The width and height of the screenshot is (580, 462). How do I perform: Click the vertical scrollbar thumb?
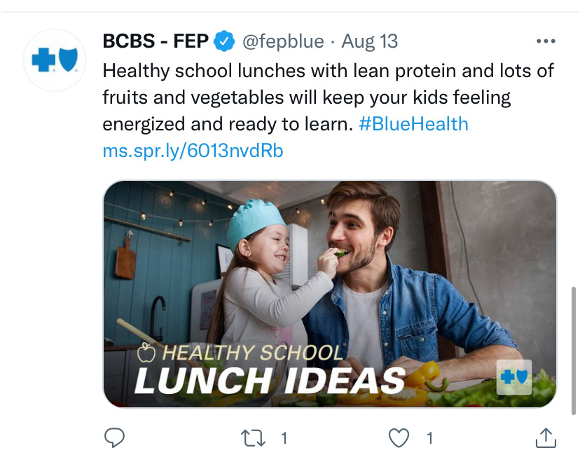coord(574,351)
